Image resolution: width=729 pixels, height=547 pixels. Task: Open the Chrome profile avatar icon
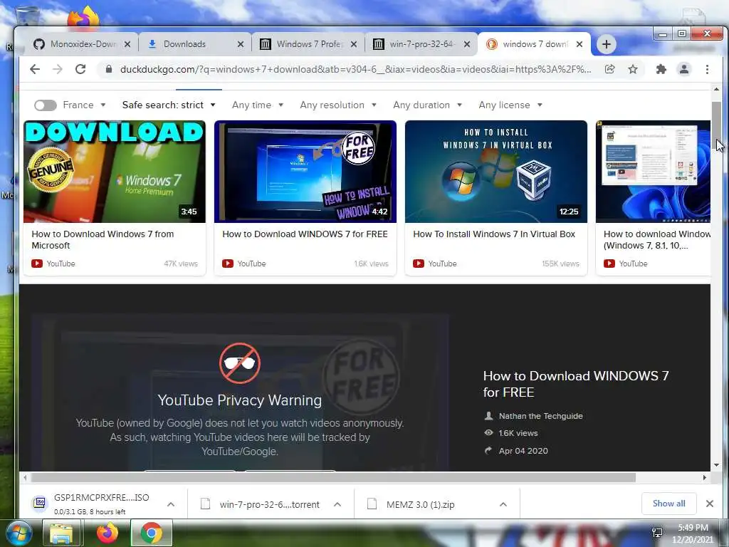(x=684, y=69)
